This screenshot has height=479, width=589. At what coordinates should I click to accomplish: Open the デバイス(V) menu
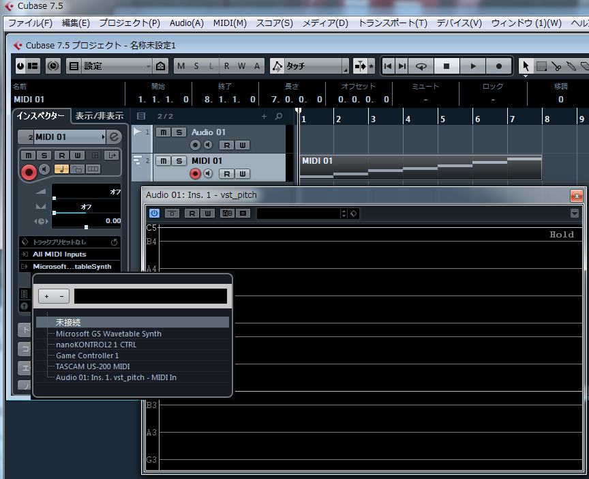(x=459, y=23)
